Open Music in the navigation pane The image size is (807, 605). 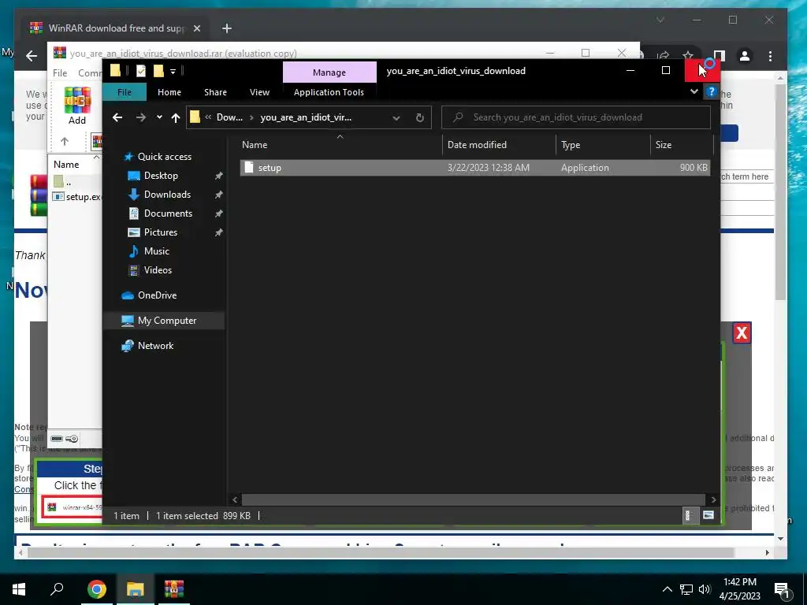157,251
